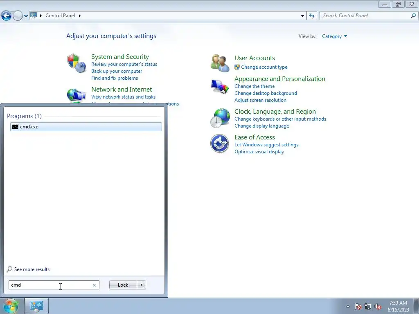Open the Clock, Language, and Region globe icon
The height and width of the screenshot is (314, 419).
tap(220, 118)
